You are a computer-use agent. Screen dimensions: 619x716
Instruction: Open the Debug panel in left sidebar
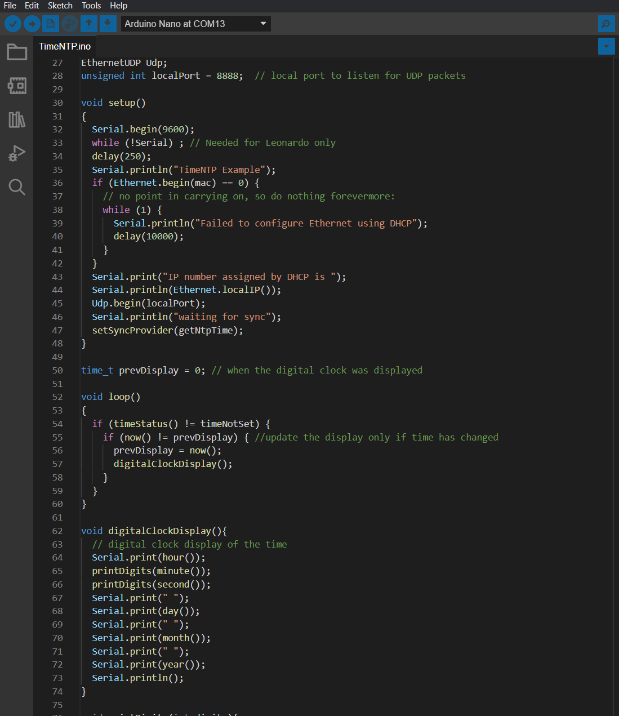[17, 153]
